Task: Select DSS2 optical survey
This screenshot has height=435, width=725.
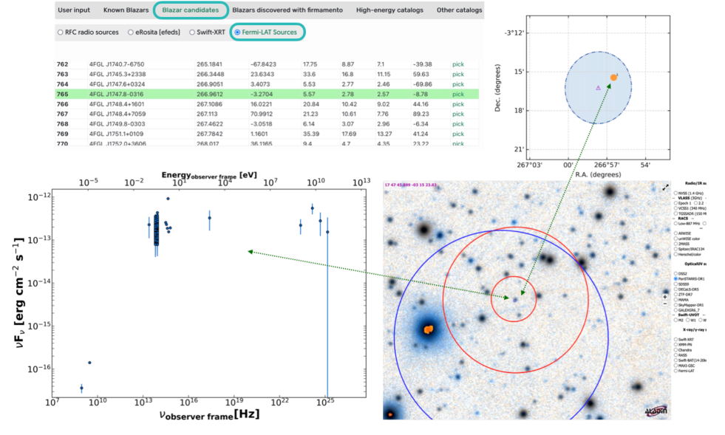Action: [x=675, y=274]
